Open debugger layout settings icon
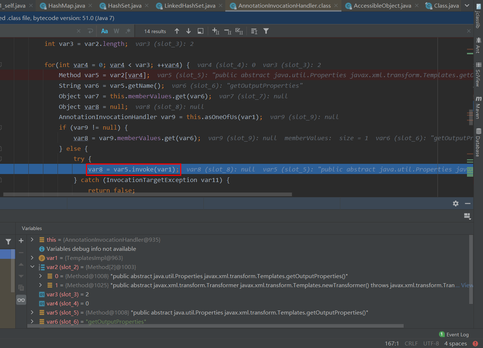The width and height of the screenshot is (483, 348). tap(468, 216)
